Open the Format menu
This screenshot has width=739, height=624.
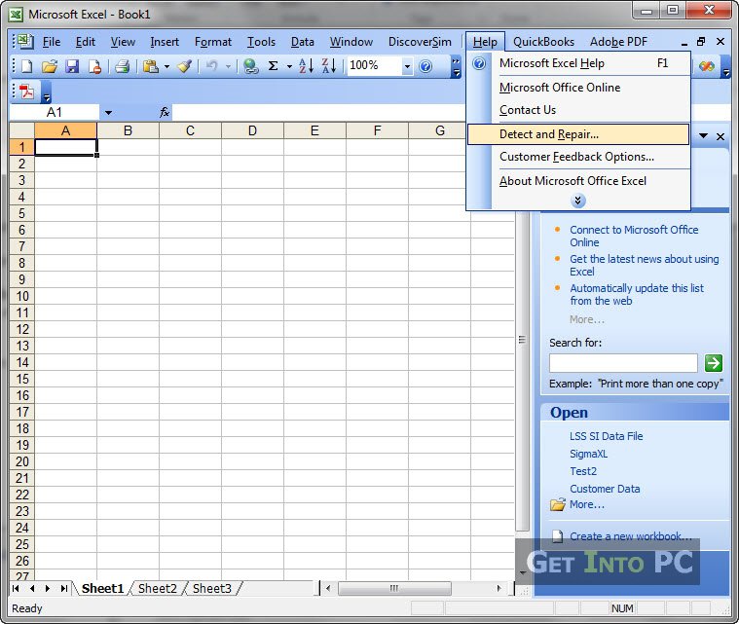point(213,42)
